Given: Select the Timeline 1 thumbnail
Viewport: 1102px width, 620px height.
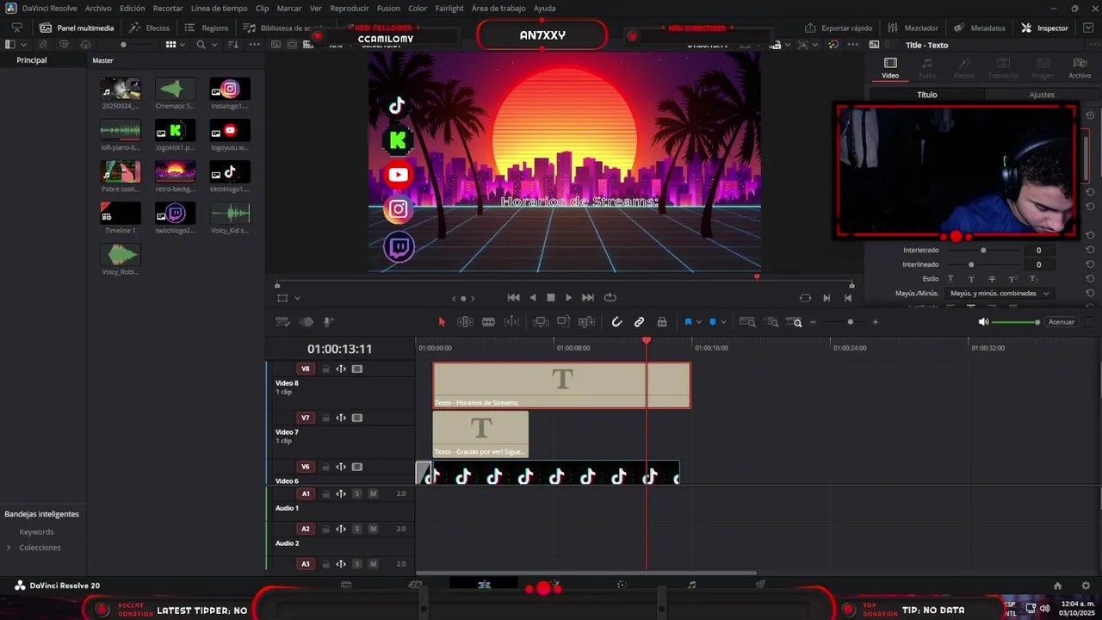Looking at the screenshot, I should click(x=121, y=213).
